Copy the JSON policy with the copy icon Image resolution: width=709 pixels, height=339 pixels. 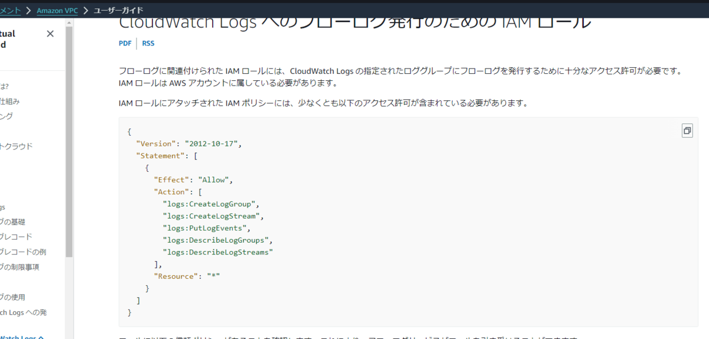click(687, 131)
